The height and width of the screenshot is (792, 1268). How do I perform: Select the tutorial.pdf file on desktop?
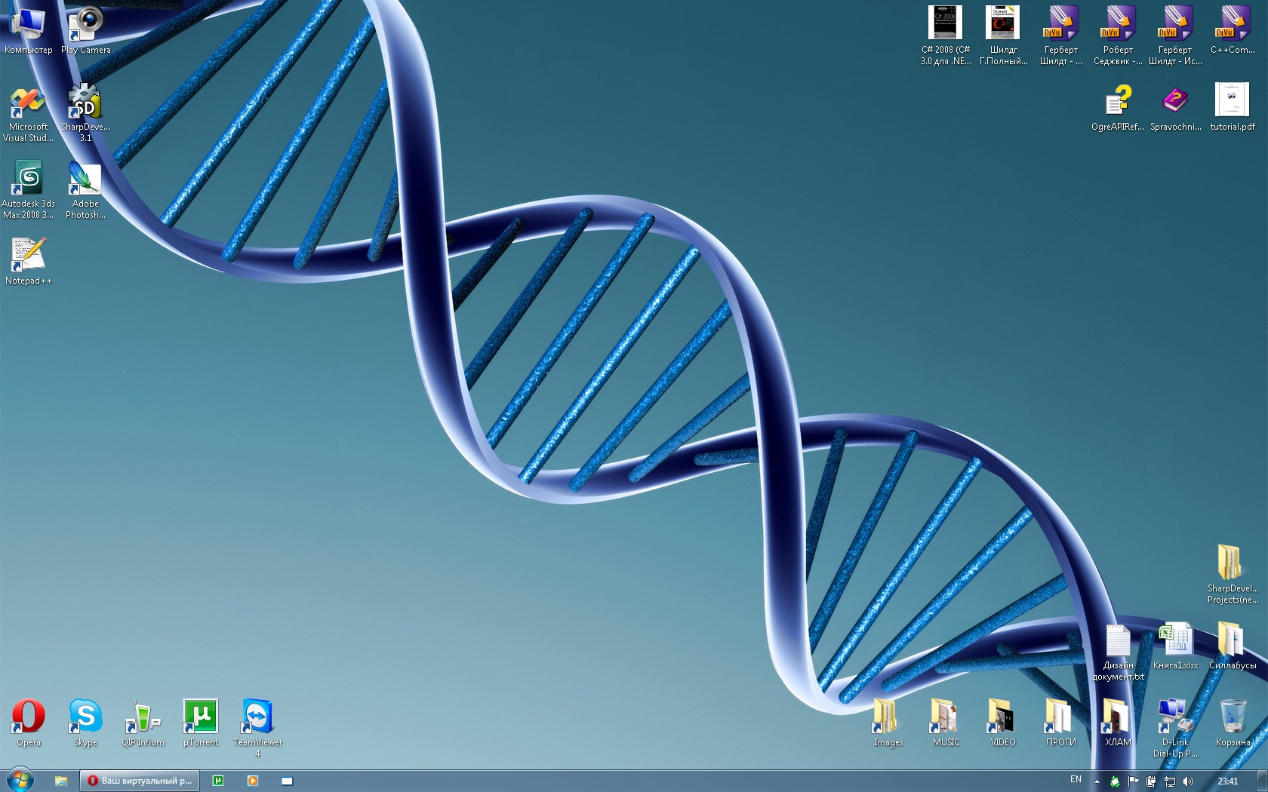[x=1233, y=101]
